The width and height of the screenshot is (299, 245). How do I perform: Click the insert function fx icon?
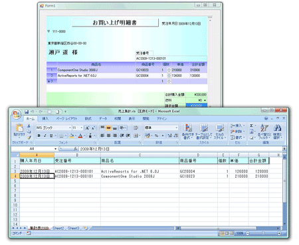[75, 149]
